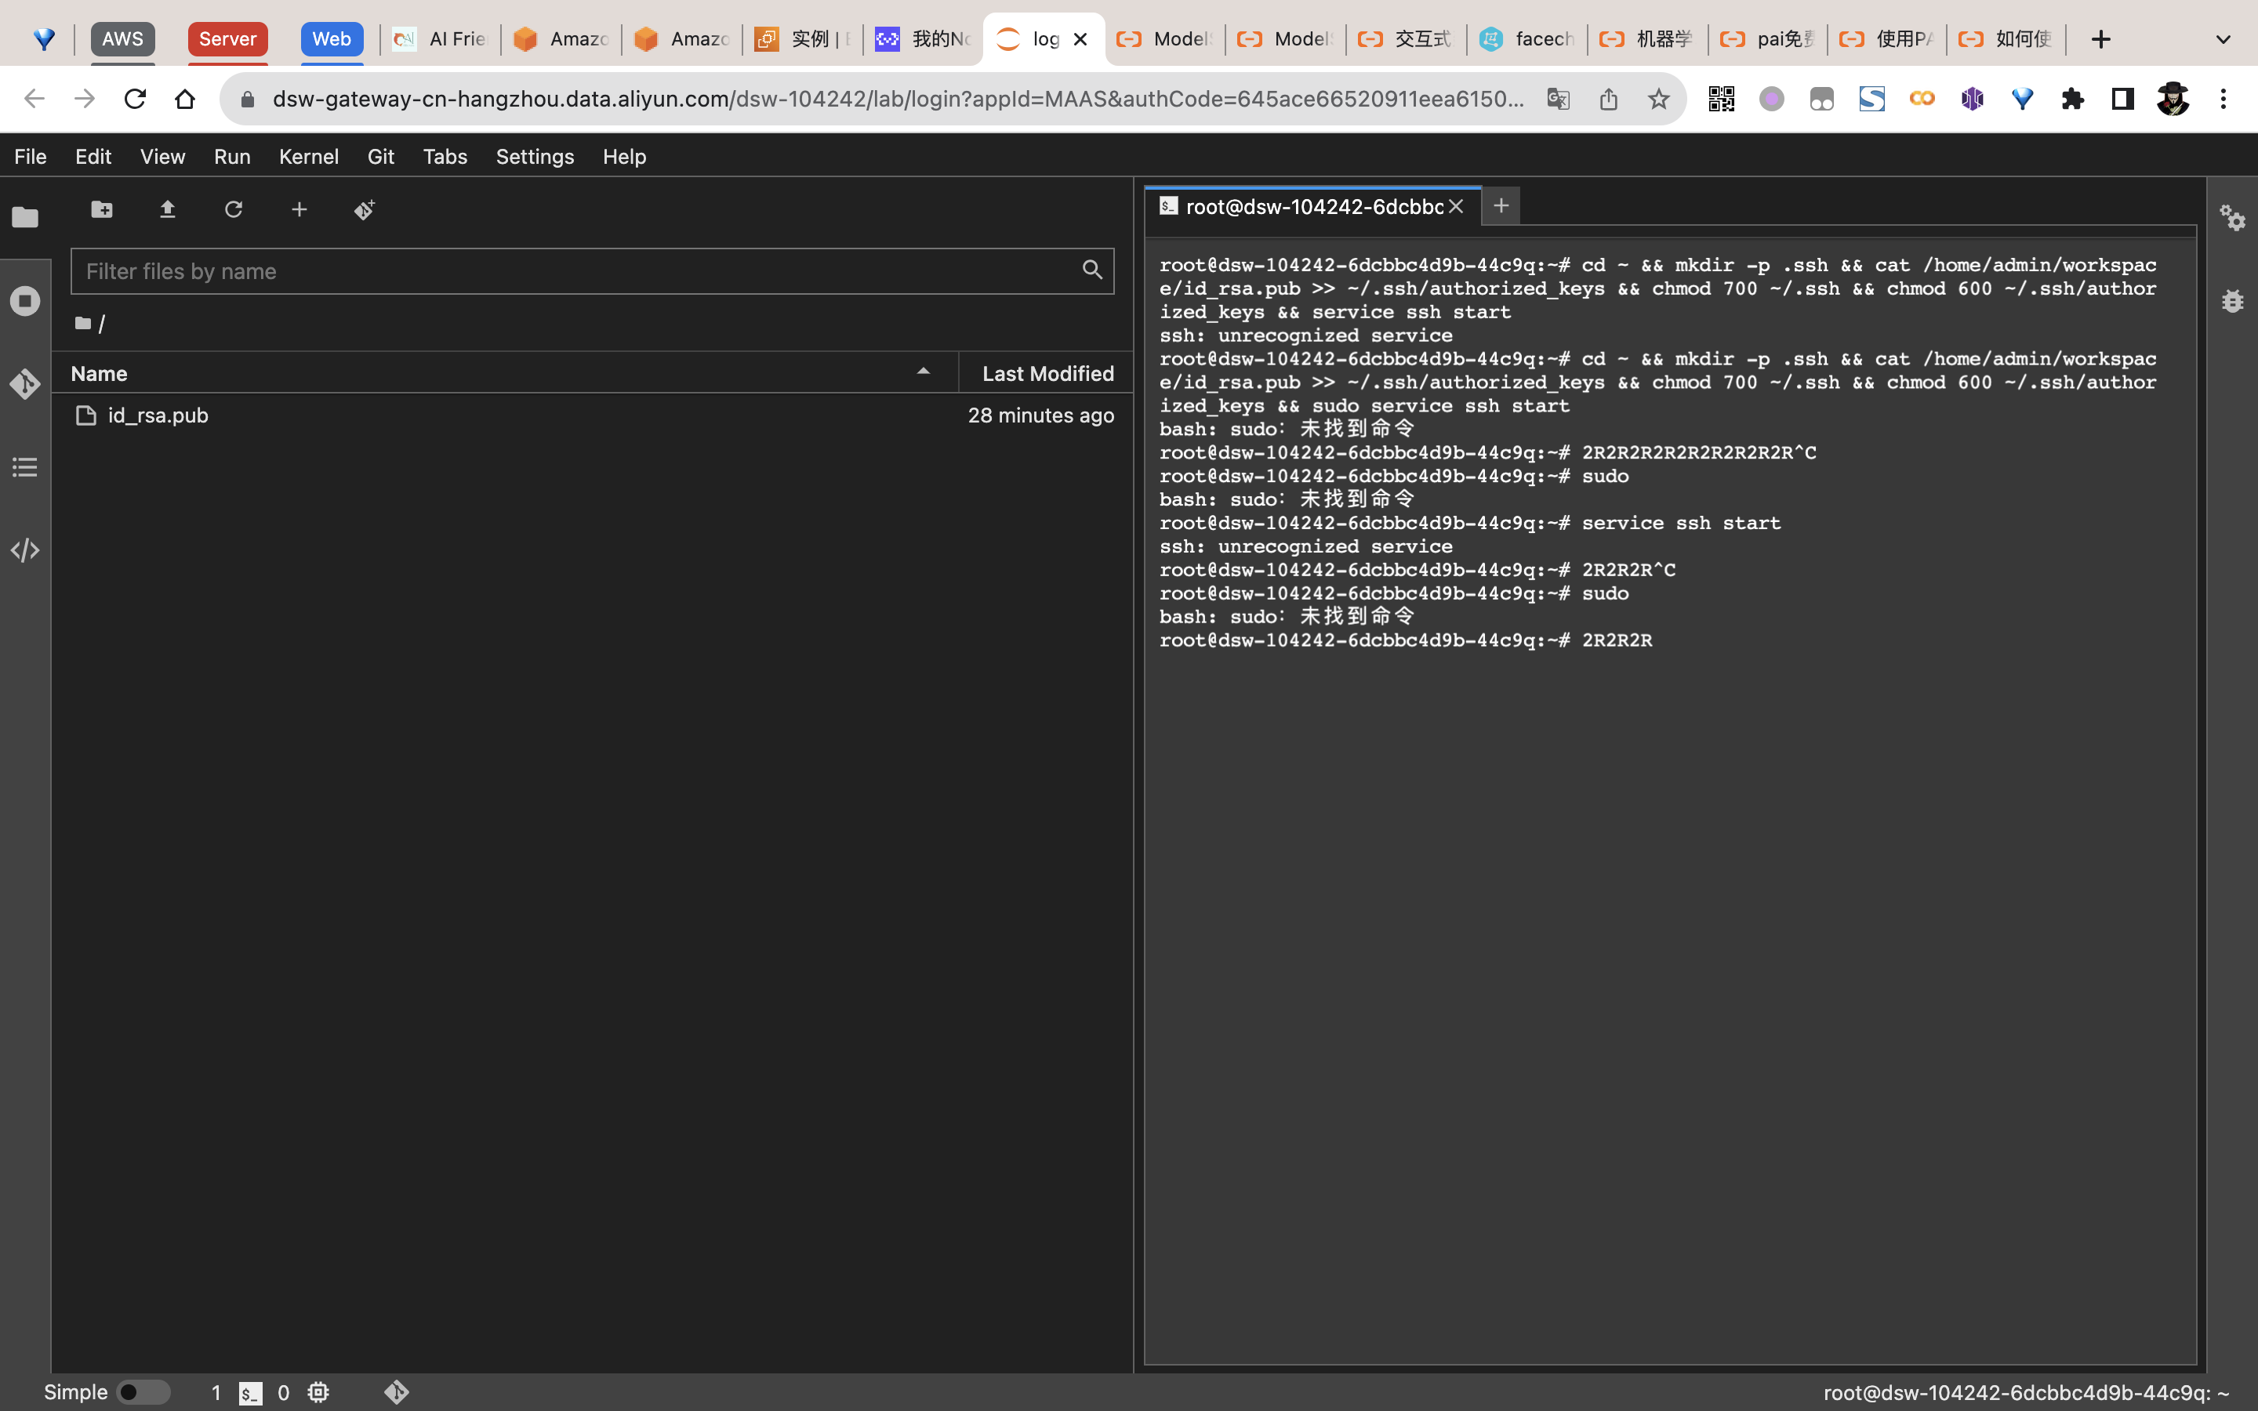Open the Git menu
The width and height of the screenshot is (2258, 1411).
click(x=381, y=156)
